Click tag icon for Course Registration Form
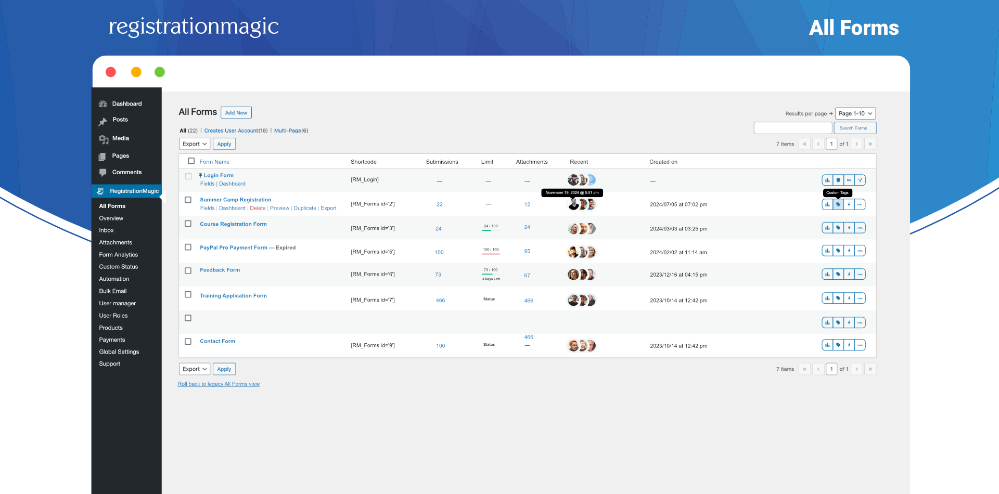Image resolution: width=999 pixels, height=494 pixels. [x=838, y=228]
